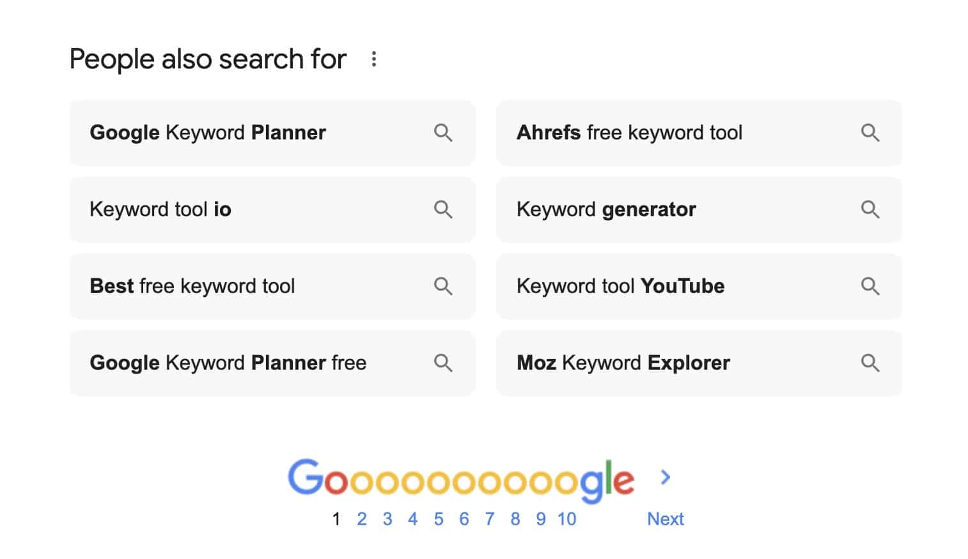Click the magnifier icon next to Google Keyword Planner
The image size is (968, 559).
click(x=444, y=133)
